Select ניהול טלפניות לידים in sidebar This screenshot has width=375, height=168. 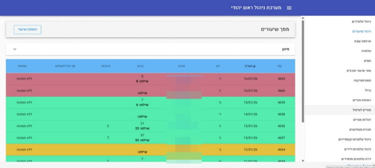click(358, 149)
